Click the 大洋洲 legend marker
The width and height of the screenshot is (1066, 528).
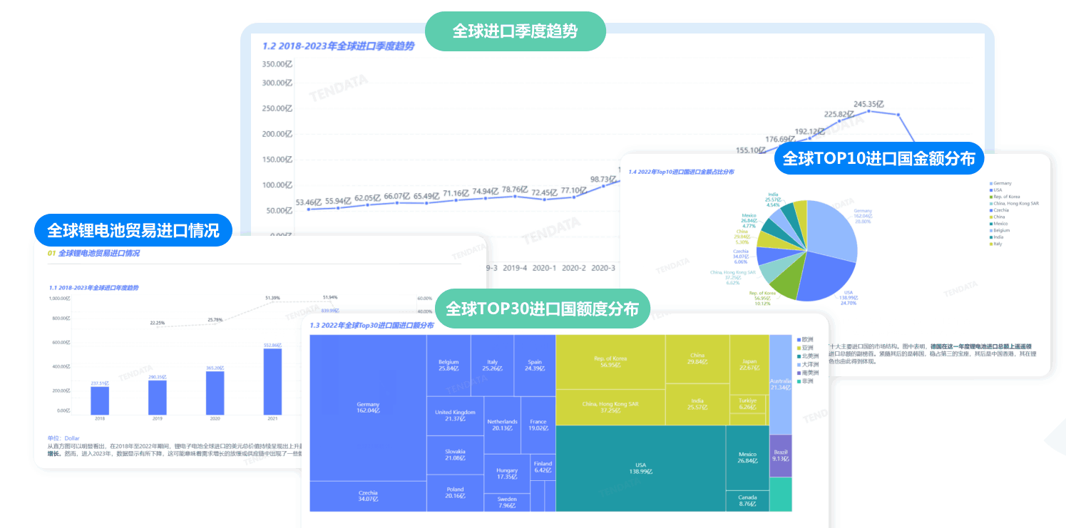[799, 365]
